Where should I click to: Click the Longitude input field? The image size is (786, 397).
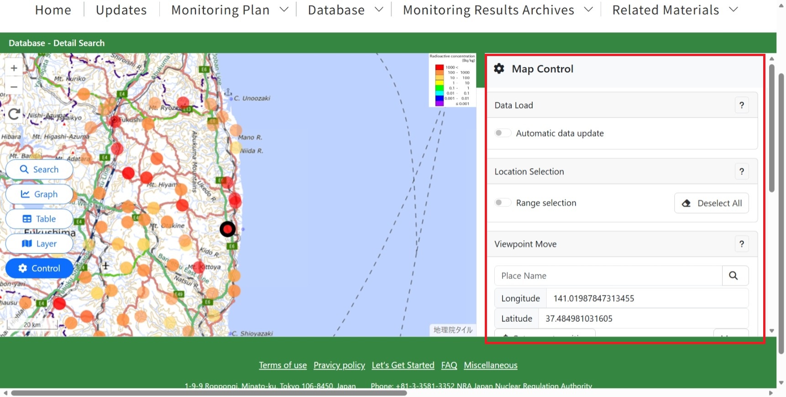[647, 299]
